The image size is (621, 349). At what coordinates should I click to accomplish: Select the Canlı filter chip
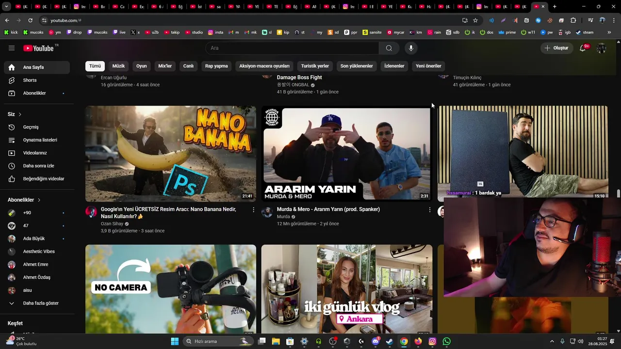pyautogui.click(x=188, y=66)
